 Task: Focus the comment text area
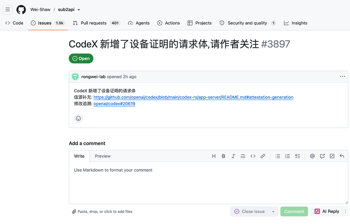point(208,183)
